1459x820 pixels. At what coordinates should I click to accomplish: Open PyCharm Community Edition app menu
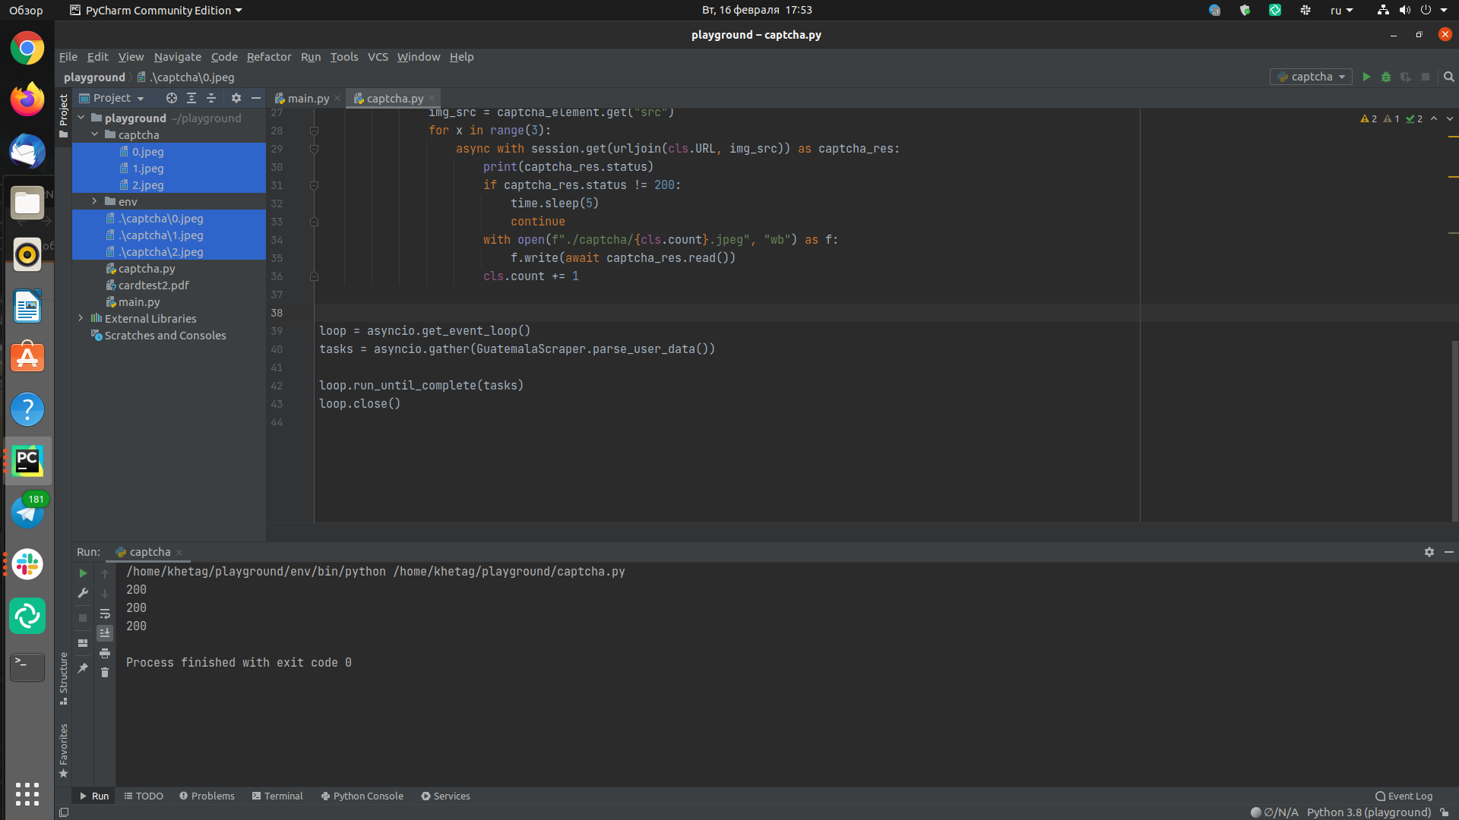(156, 11)
